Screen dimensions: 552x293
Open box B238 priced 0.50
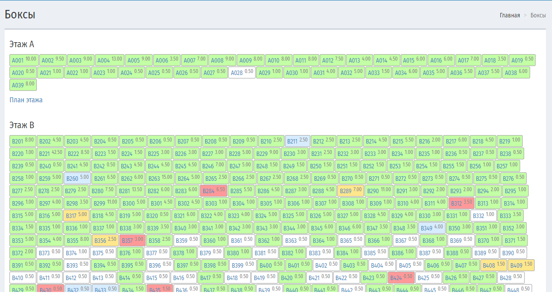point(510,153)
